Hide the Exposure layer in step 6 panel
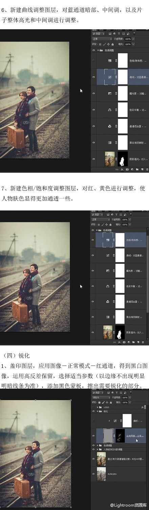 93,93
